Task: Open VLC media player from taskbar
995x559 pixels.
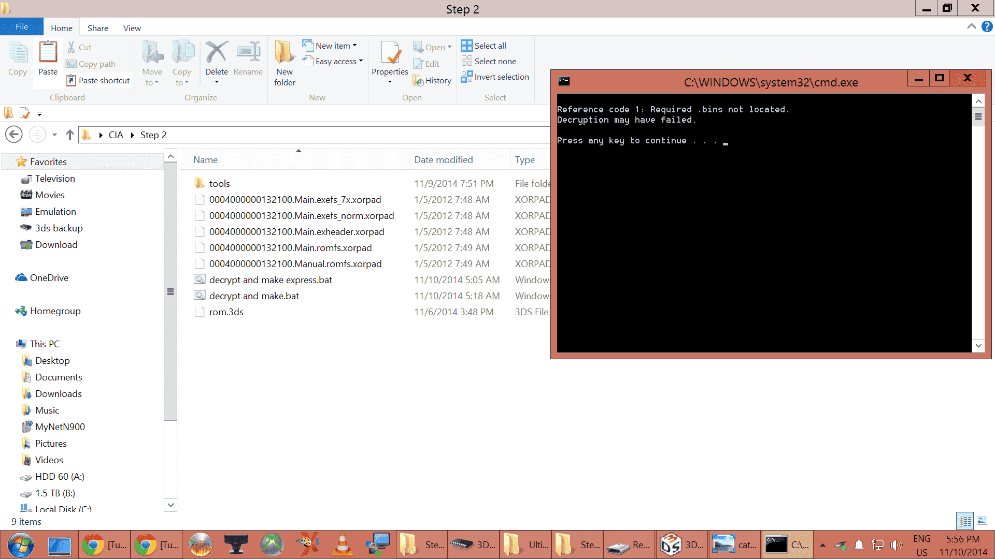Action: click(x=342, y=545)
